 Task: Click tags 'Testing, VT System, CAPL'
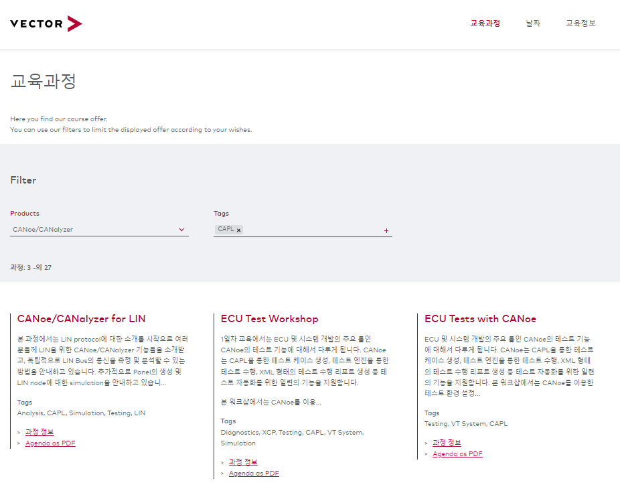466,423
